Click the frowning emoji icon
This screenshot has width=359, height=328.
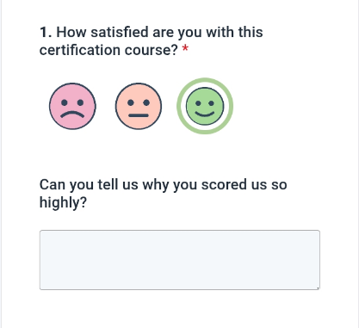click(x=72, y=106)
